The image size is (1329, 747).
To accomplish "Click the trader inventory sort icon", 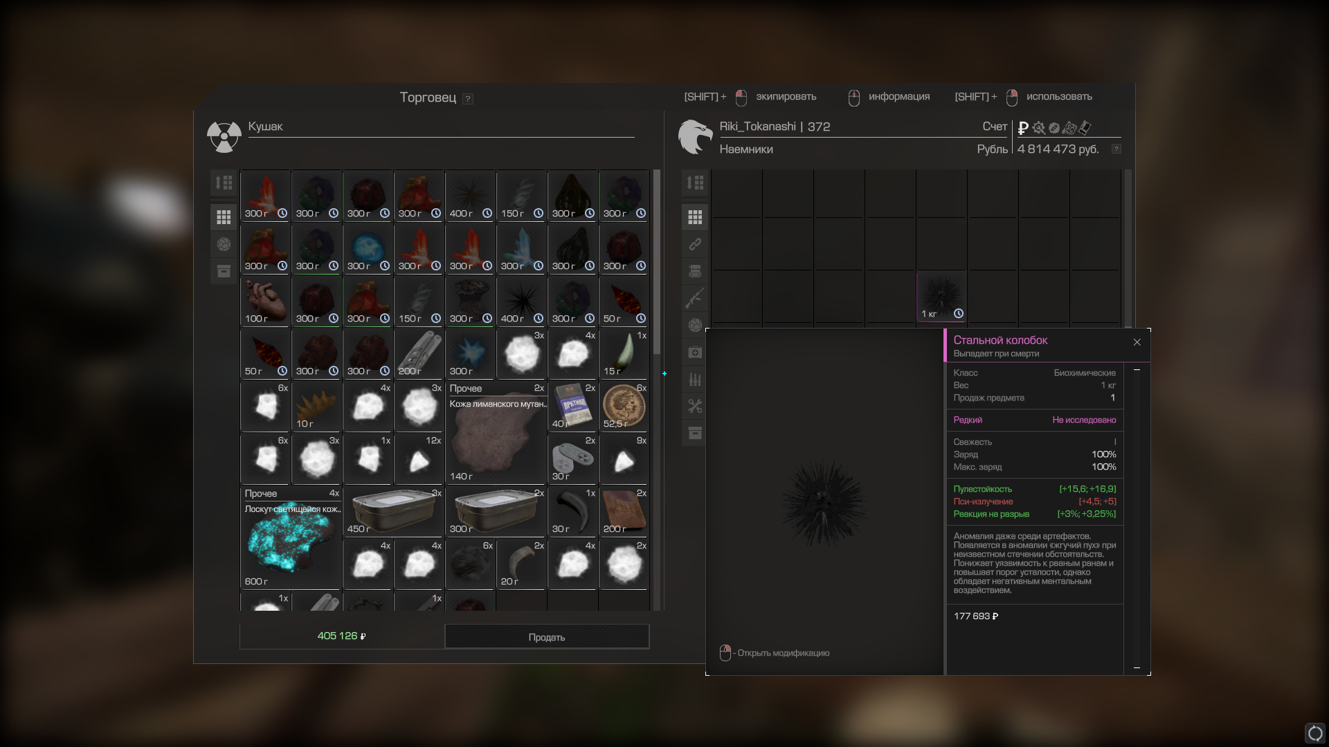I will coord(224,183).
